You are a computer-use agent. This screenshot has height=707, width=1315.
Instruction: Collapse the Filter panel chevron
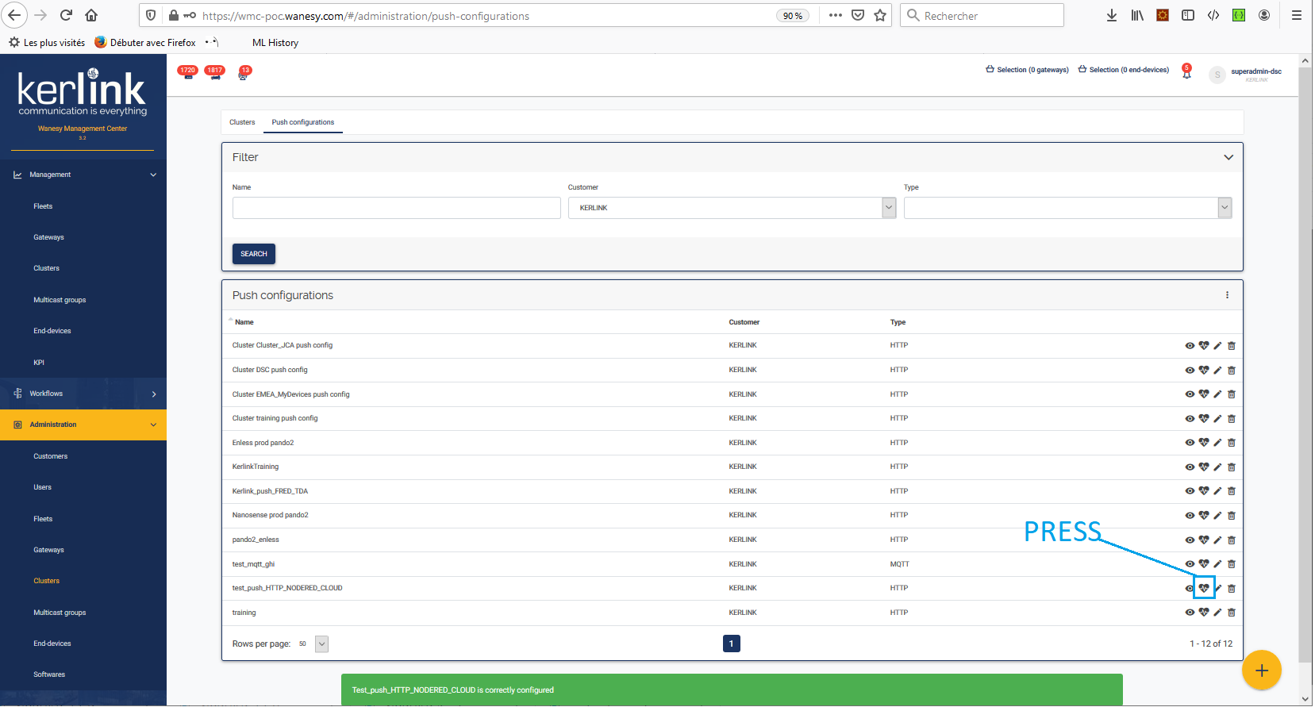1228,157
